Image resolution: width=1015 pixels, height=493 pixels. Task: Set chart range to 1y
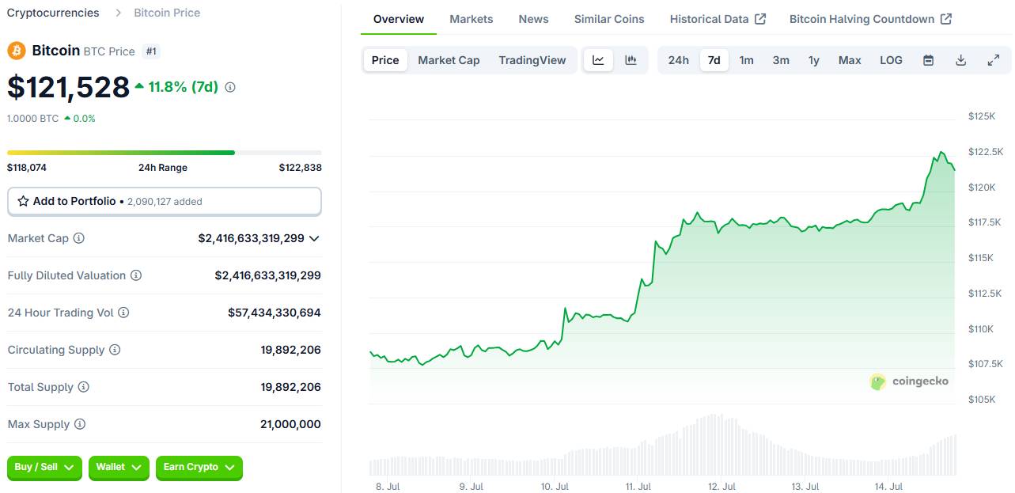814,60
